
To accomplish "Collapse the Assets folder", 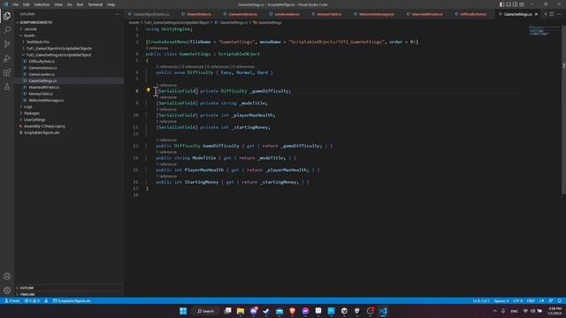I will pyautogui.click(x=29, y=35).
